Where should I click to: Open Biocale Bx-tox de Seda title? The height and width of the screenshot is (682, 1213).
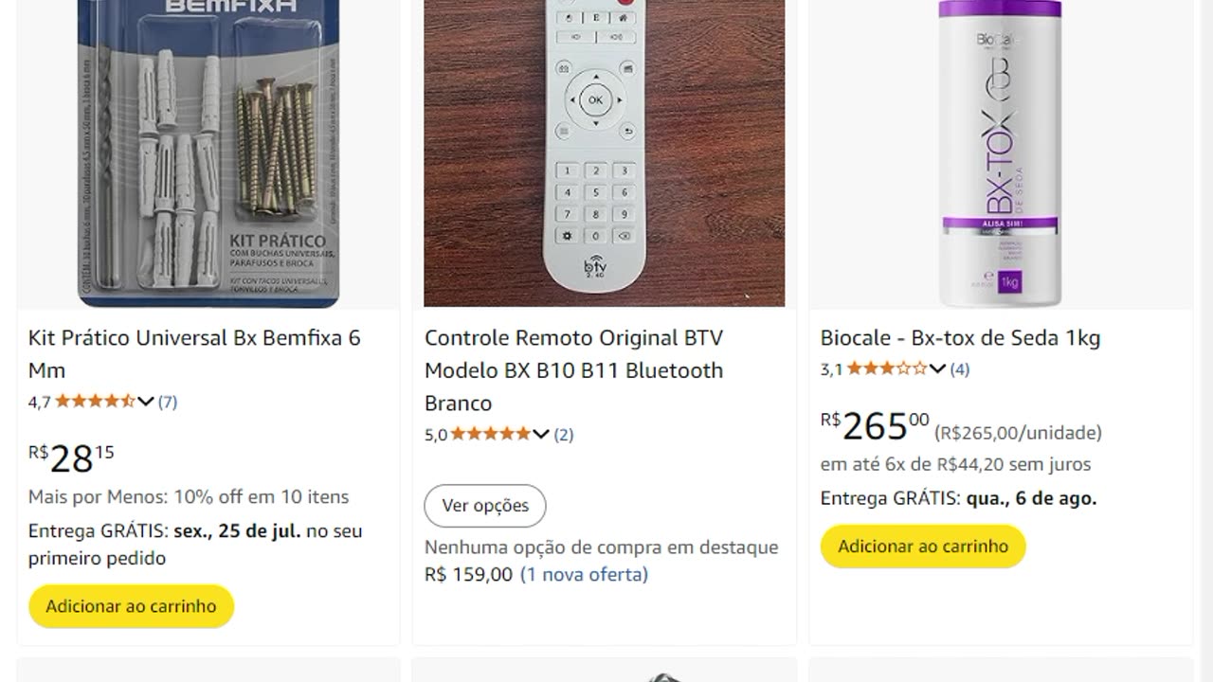960,338
